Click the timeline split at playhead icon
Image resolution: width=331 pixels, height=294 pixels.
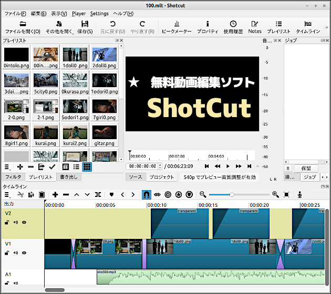(98, 195)
